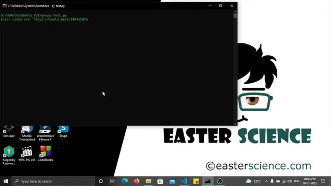Launch Firefox from the taskbar
This screenshot has width=331, height=186.
(x=137, y=181)
